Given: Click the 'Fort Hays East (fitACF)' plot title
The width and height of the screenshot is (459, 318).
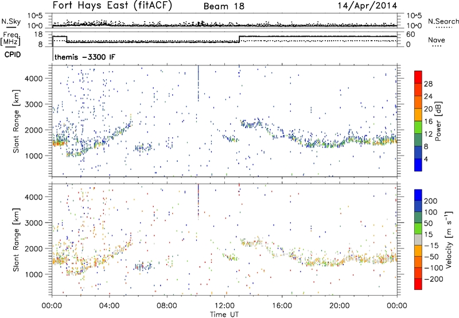Looking at the screenshot, I should tap(112, 6).
